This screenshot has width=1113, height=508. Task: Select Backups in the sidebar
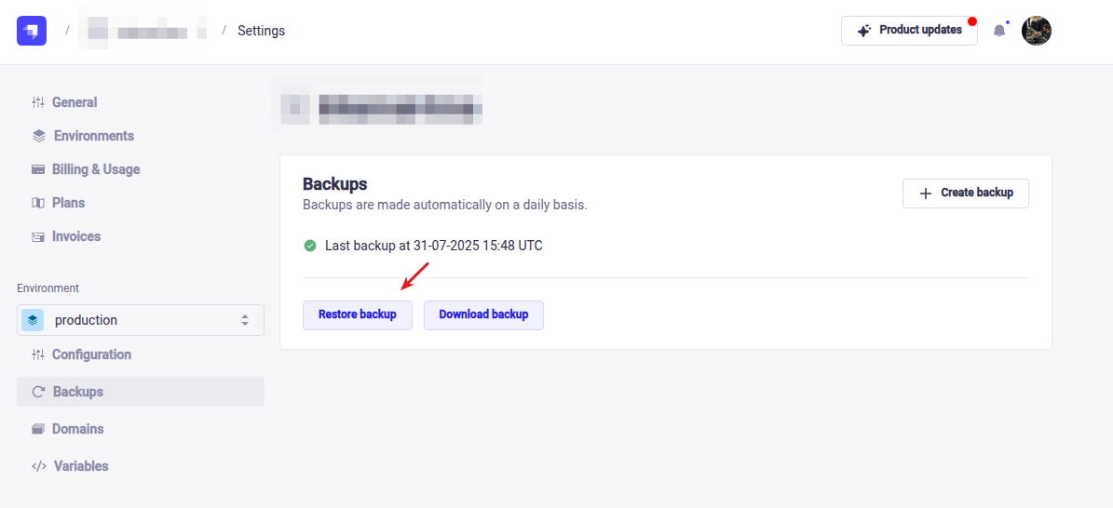pyautogui.click(x=78, y=392)
